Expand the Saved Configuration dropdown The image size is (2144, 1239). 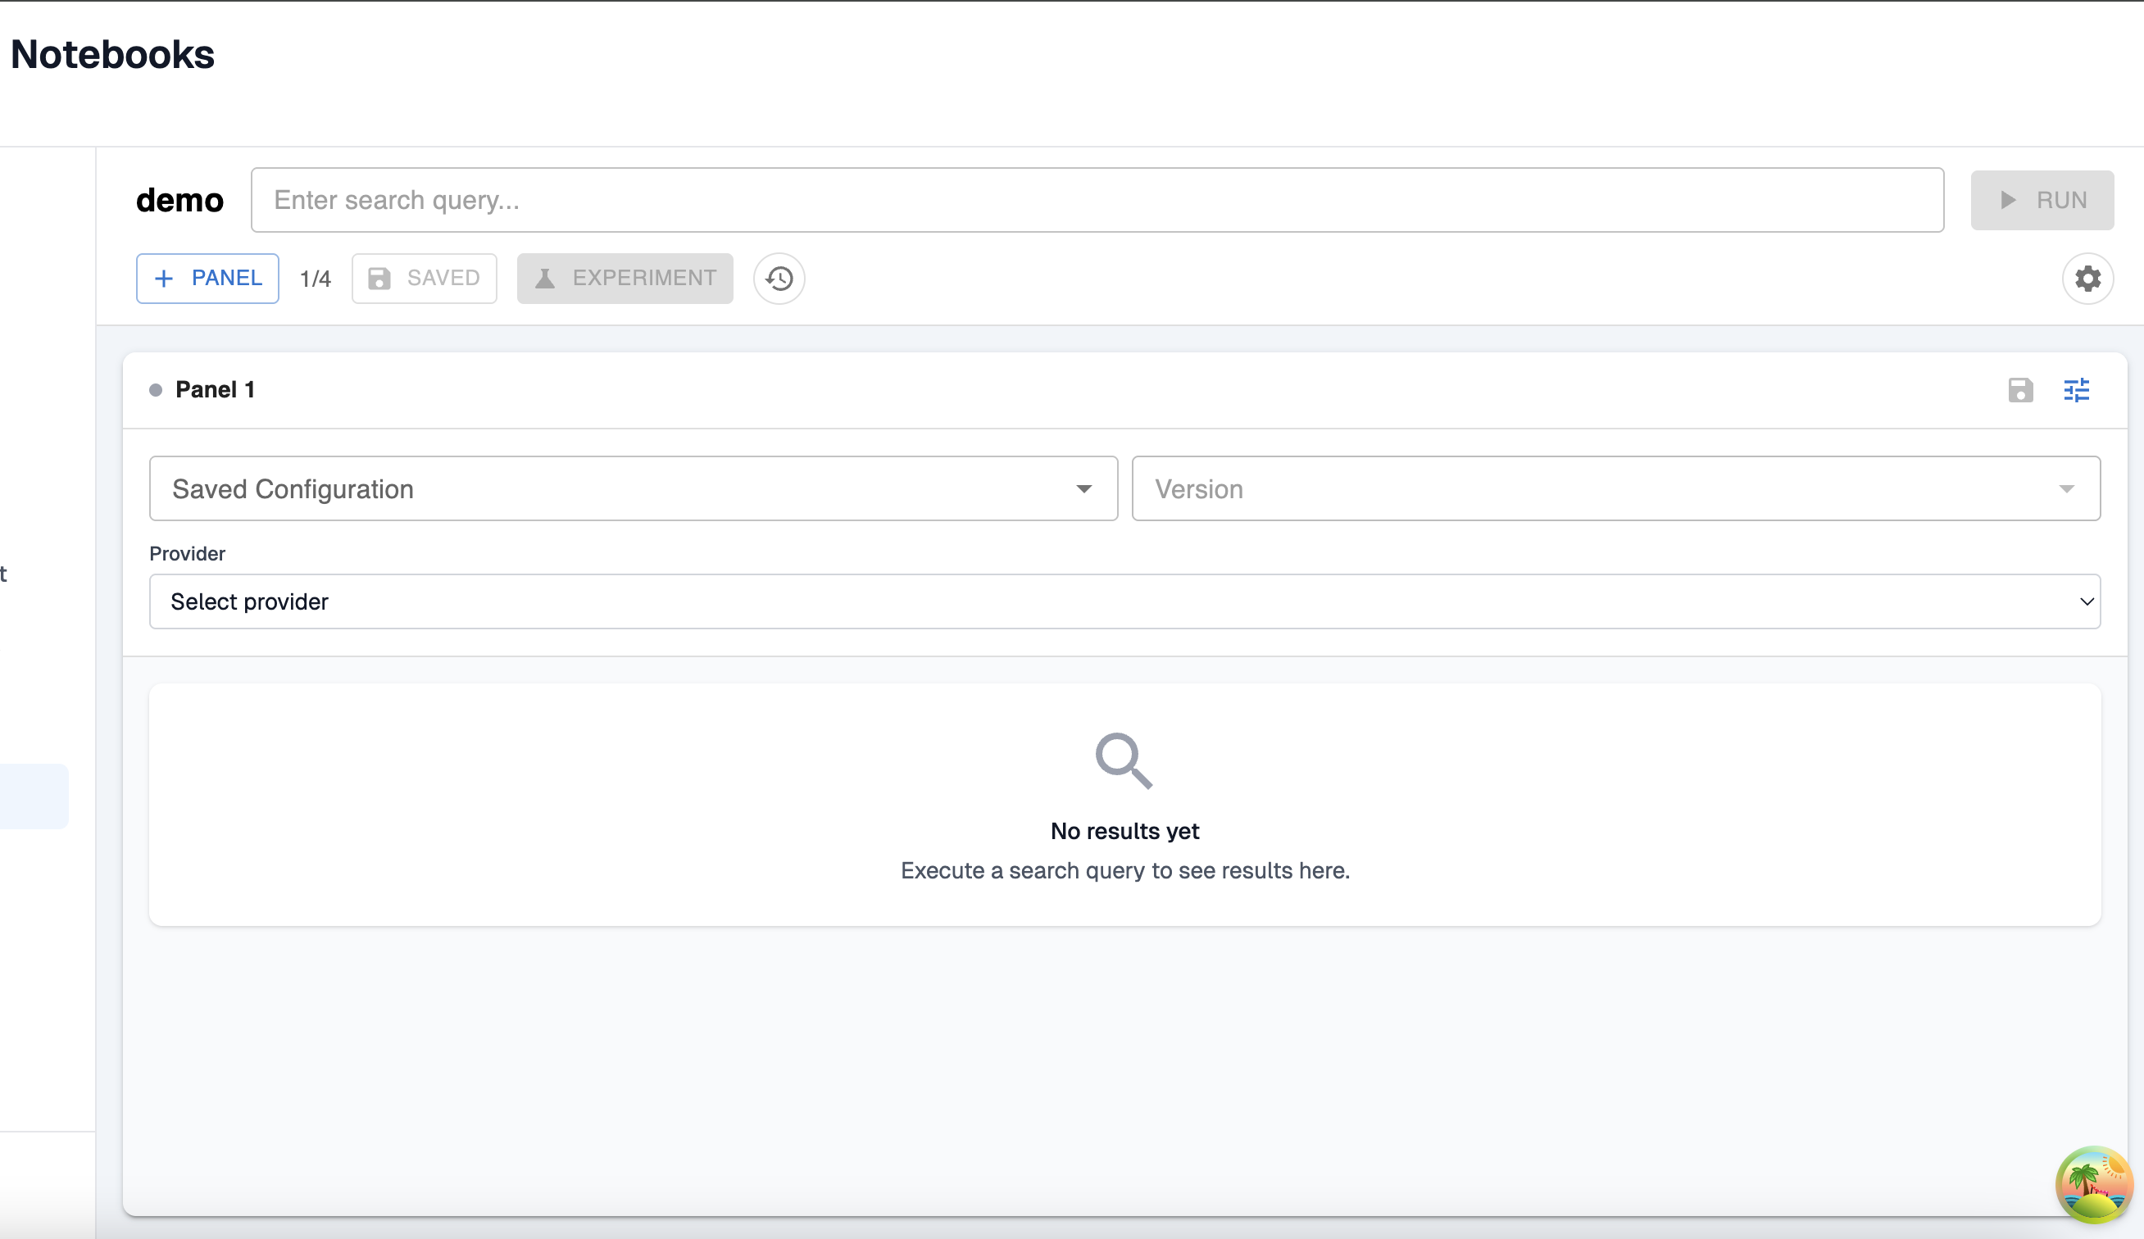(x=633, y=488)
